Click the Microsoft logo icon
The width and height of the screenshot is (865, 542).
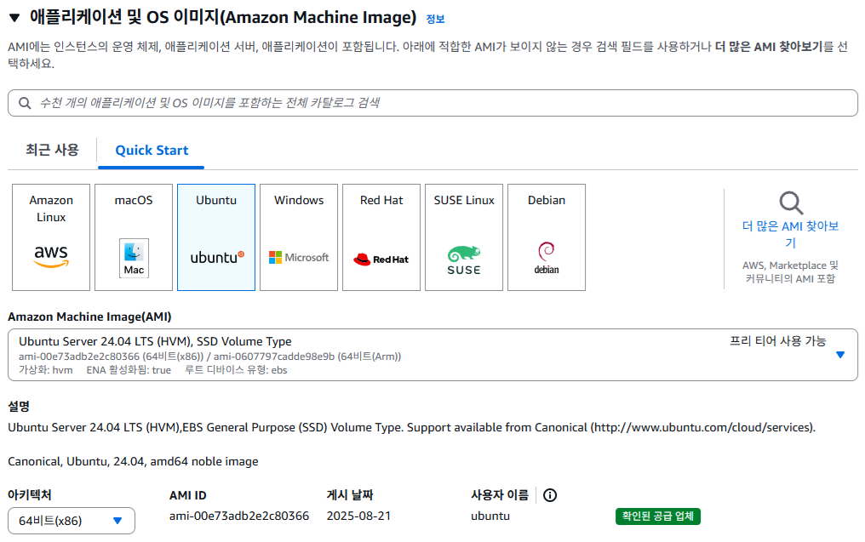coord(299,258)
